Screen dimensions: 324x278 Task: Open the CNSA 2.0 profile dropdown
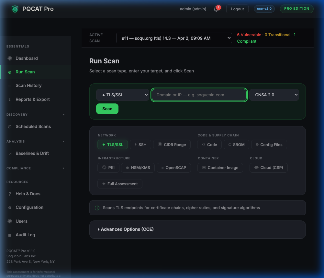(274, 95)
